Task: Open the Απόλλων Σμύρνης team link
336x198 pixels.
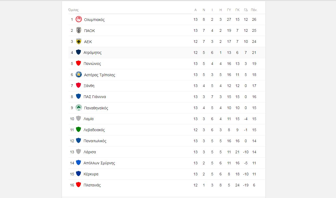Action: click(99, 163)
